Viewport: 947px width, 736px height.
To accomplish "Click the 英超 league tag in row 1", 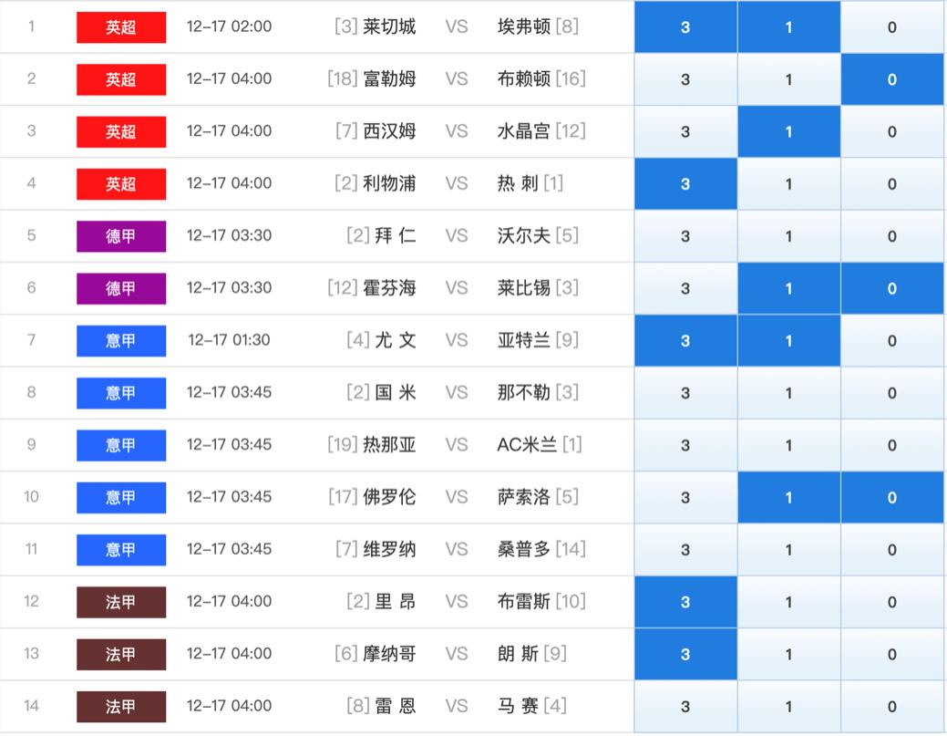I will pyautogui.click(x=121, y=27).
